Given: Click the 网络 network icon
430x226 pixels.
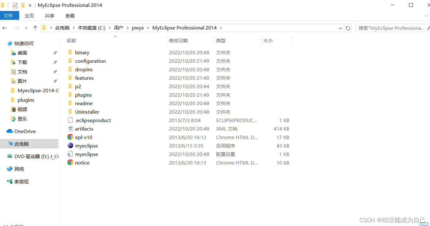Looking at the screenshot, I should click(x=10, y=169).
